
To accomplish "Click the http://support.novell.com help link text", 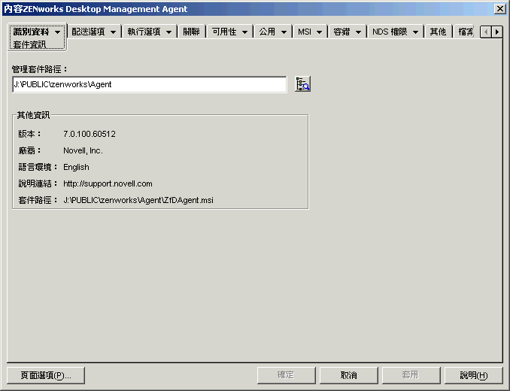I will (108, 183).
